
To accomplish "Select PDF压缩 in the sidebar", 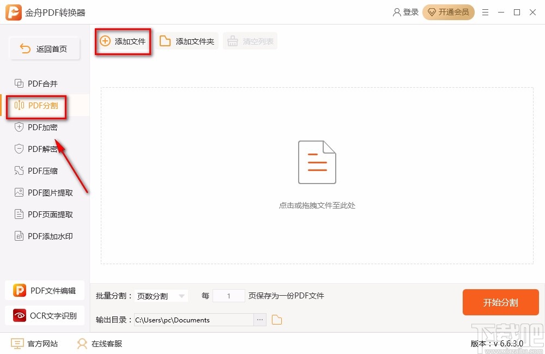I will (x=45, y=170).
